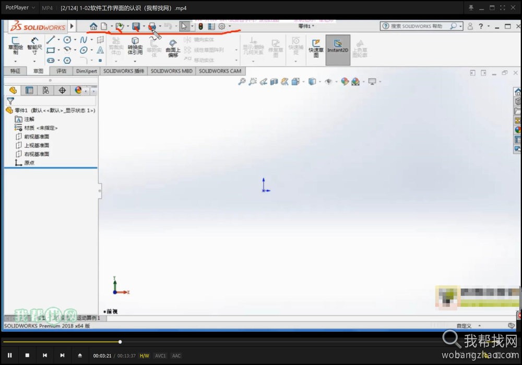Click Offset On Surface (曲面上偏移)
Image resolution: width=522 pixels, height=365 pixels.
click(173, 48)
